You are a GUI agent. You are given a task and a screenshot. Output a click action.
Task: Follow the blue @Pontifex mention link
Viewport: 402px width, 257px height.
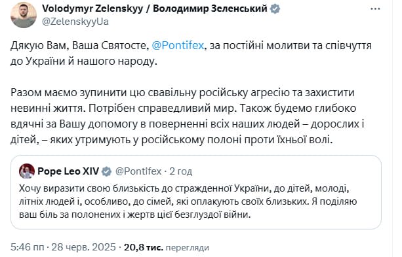click(178, 46)
